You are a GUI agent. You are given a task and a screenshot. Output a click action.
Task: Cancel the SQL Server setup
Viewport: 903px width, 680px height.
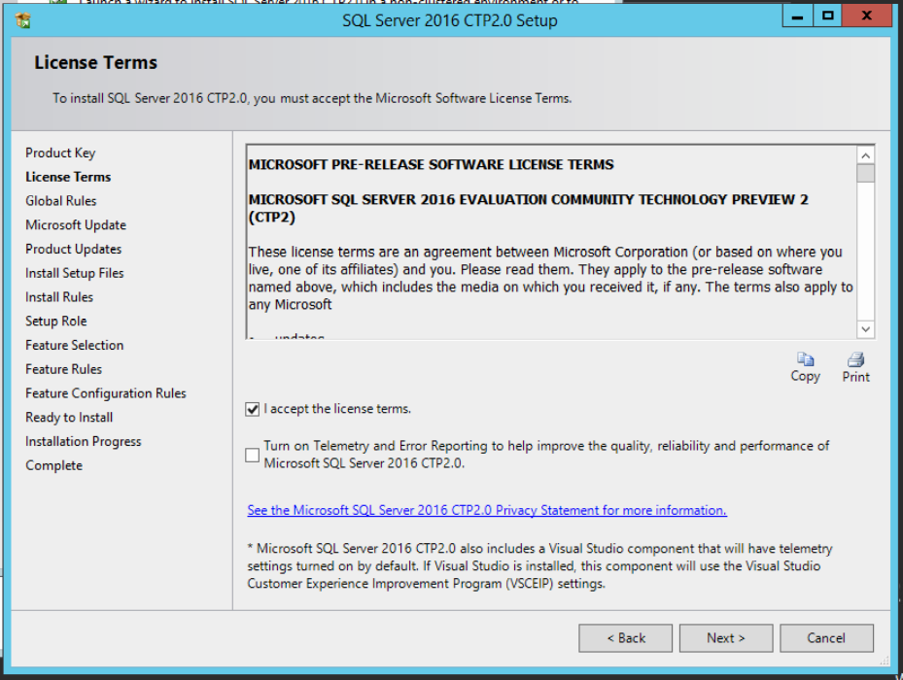click(x=826, y=638)
